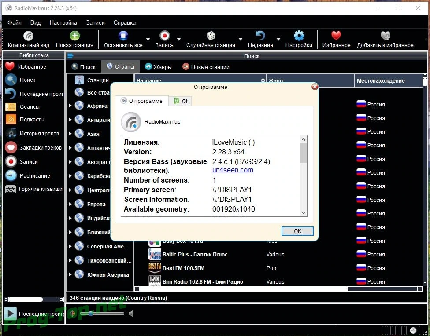Expand the Европа tree node
This screenshot has height=336, width=430.
coord(70,204)
